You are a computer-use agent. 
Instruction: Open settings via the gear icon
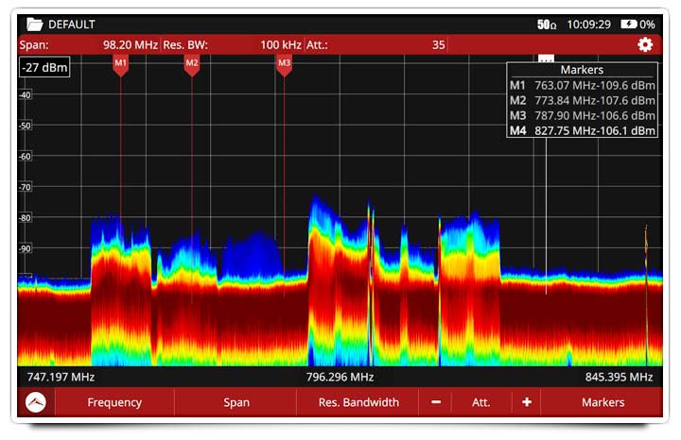pos(645,44)
